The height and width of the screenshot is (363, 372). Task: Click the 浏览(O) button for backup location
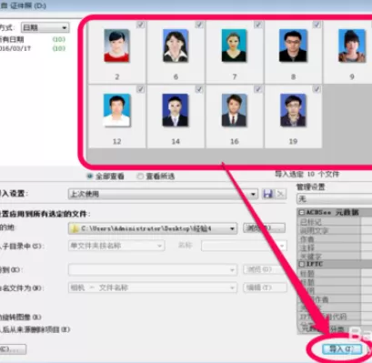point(264,269)
